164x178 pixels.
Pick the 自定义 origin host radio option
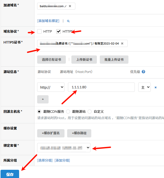[x=90, y=111]
